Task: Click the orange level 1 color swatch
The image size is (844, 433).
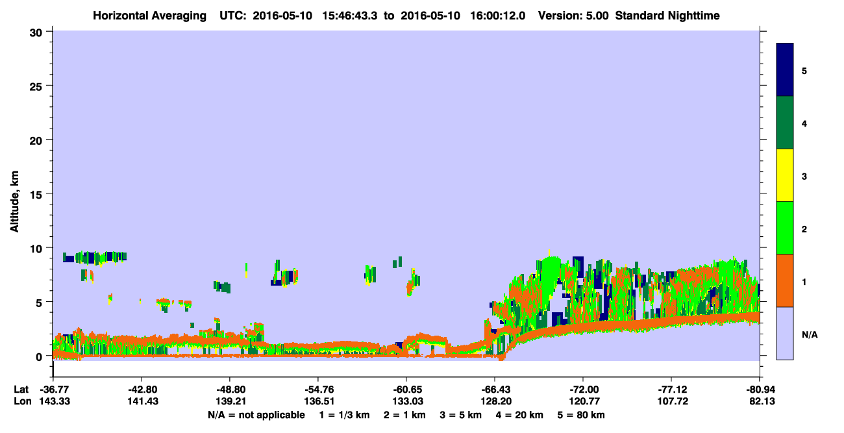Action: (x=785, y=280)
